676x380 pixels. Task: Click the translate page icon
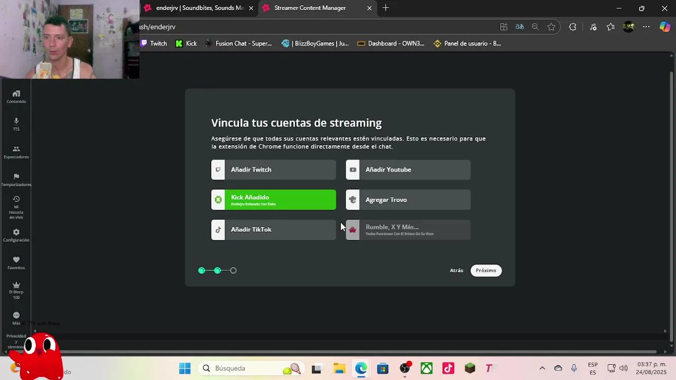(520, 27)
